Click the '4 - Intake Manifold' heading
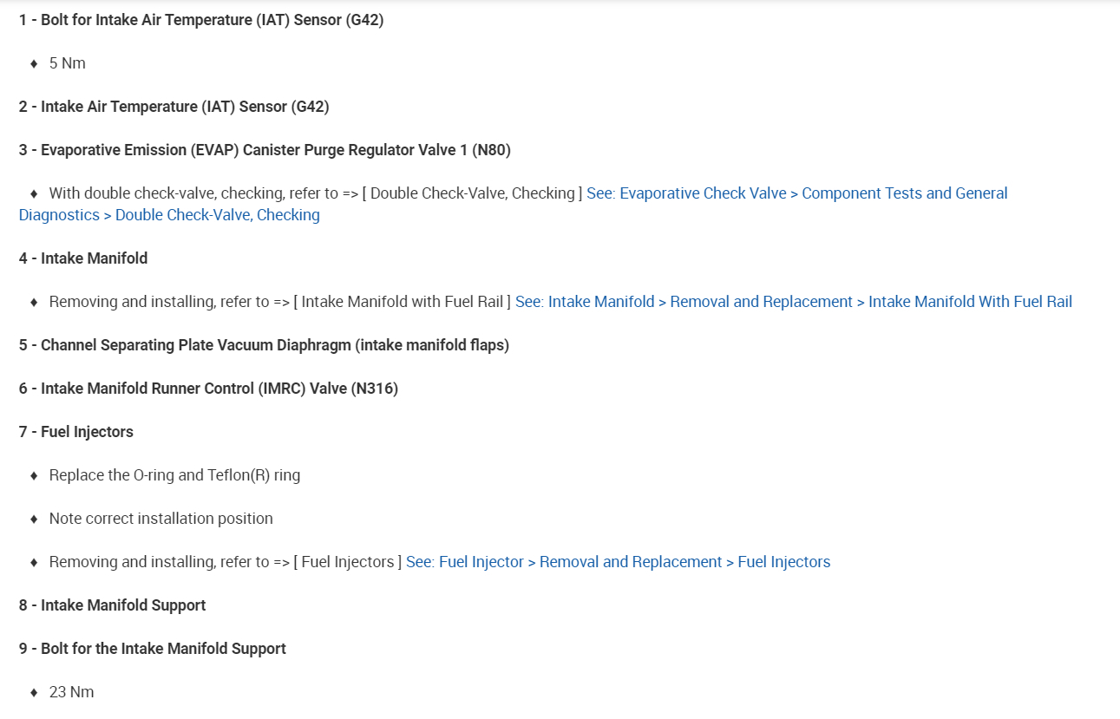The image size is (1120, 719). coord(83,258)
